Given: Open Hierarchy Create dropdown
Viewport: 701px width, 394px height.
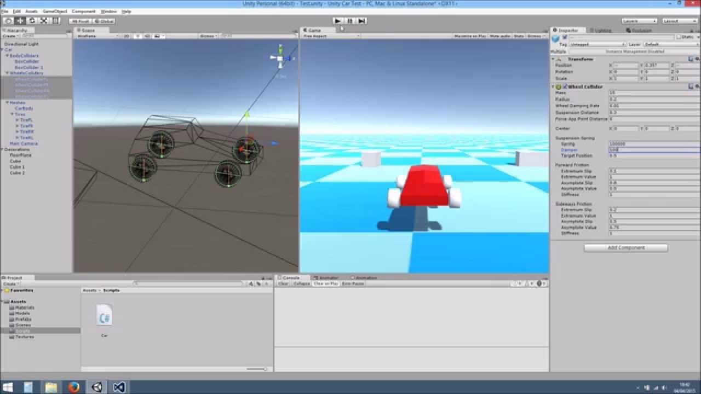Looking at the screenshot, I should (x=10, y=36).
